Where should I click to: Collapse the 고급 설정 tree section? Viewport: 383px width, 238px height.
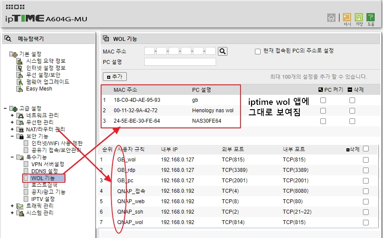click(5, 108)
